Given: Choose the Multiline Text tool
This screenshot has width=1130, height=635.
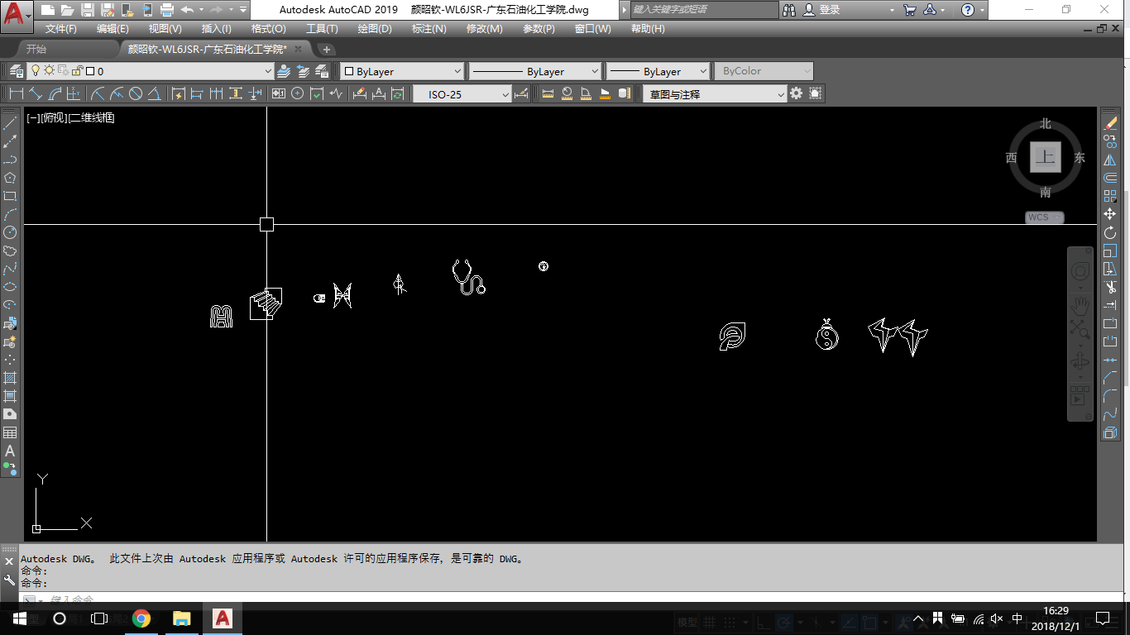Looking at the screenshot, I should pos(10,451).
